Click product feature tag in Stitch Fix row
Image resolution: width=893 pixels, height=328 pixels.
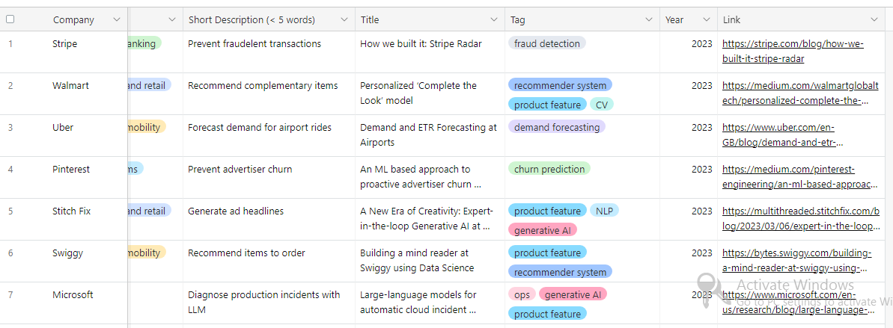point(546,211)
